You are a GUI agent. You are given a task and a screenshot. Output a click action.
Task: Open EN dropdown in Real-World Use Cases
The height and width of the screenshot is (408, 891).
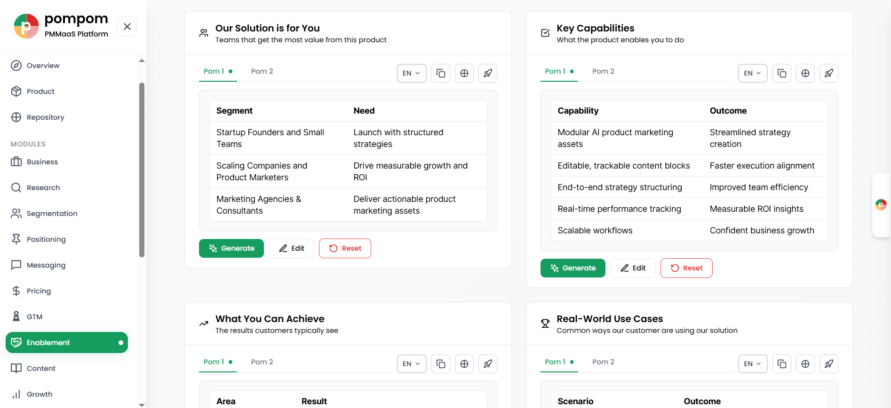tap(753, 364)
